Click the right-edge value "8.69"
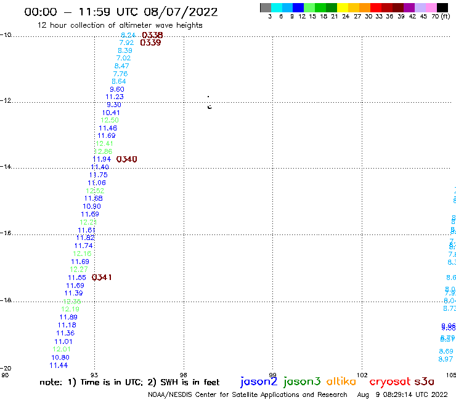Screen dimensions: 456x400 coord(446,351)
